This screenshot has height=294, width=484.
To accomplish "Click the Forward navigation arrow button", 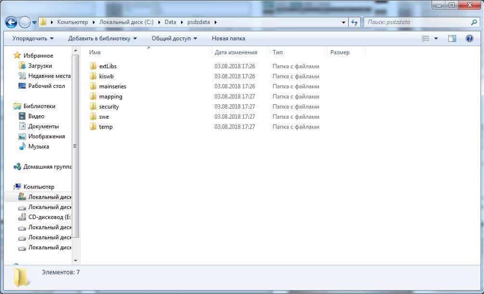I will point(25,22).
